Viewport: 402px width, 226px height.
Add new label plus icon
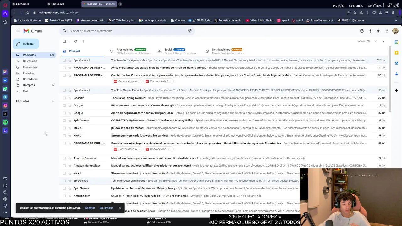(x=53, y=101)
